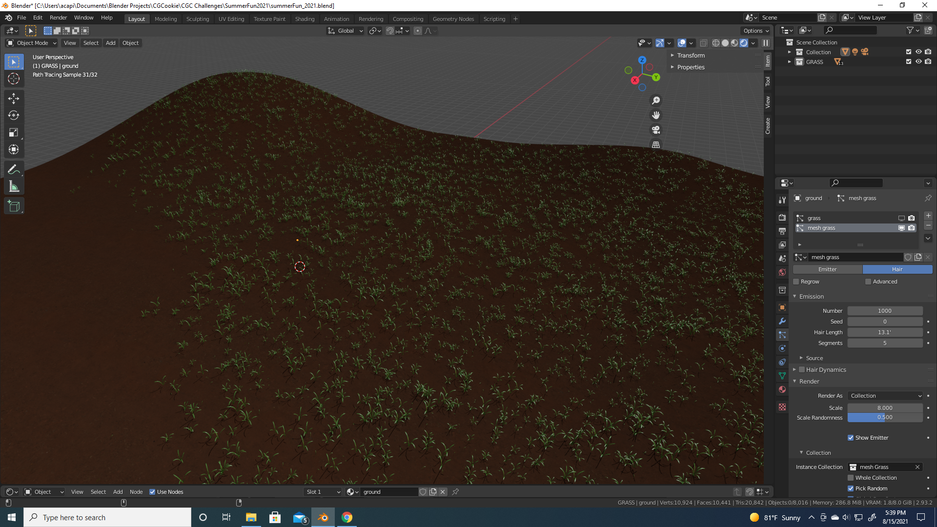Click the Add Cube tool
Viewport: 937px width, 527px height.
coord(14,206)
